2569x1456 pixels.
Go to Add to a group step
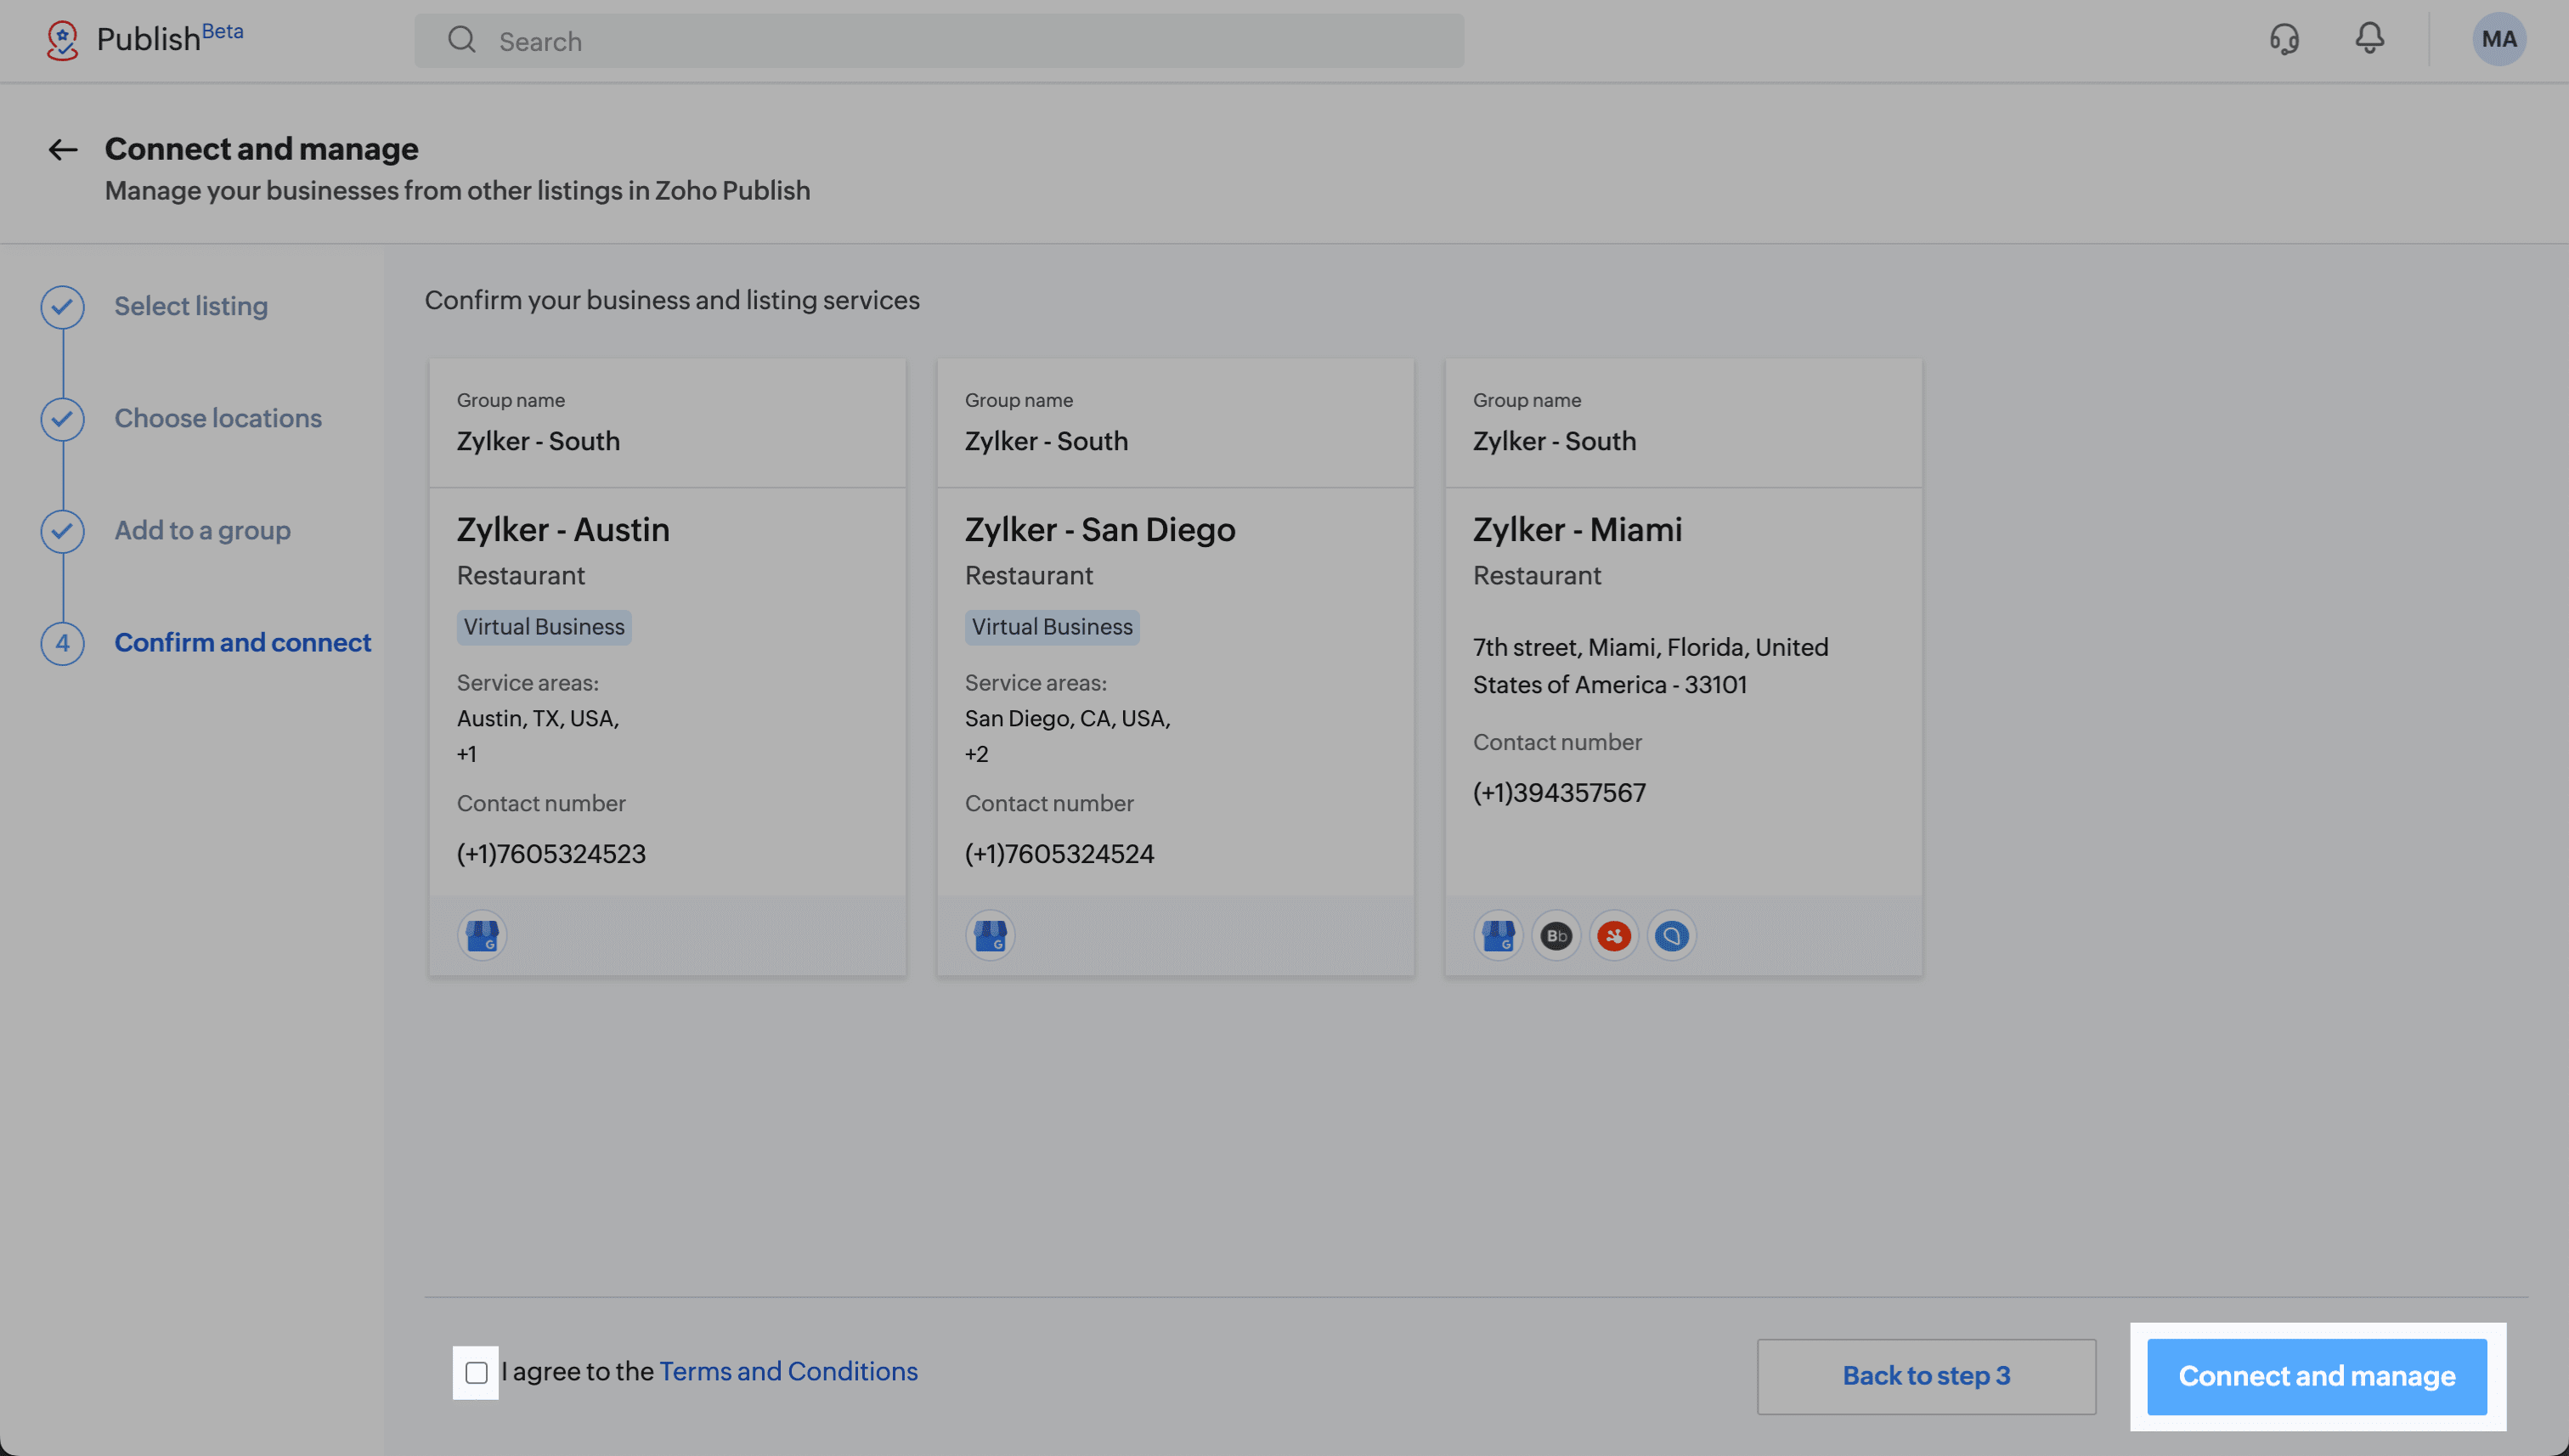[202, 530]
